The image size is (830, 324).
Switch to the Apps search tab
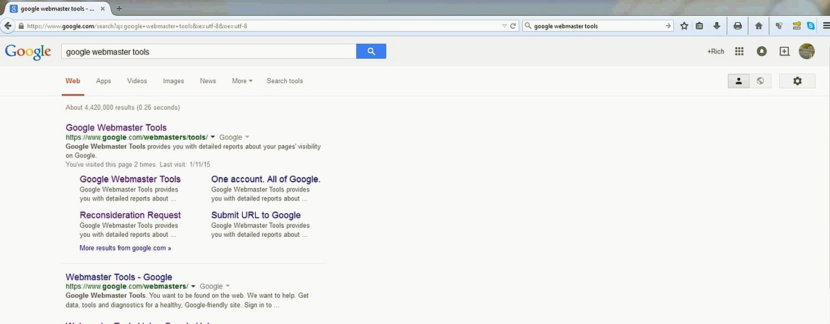(x=104, y=81)
